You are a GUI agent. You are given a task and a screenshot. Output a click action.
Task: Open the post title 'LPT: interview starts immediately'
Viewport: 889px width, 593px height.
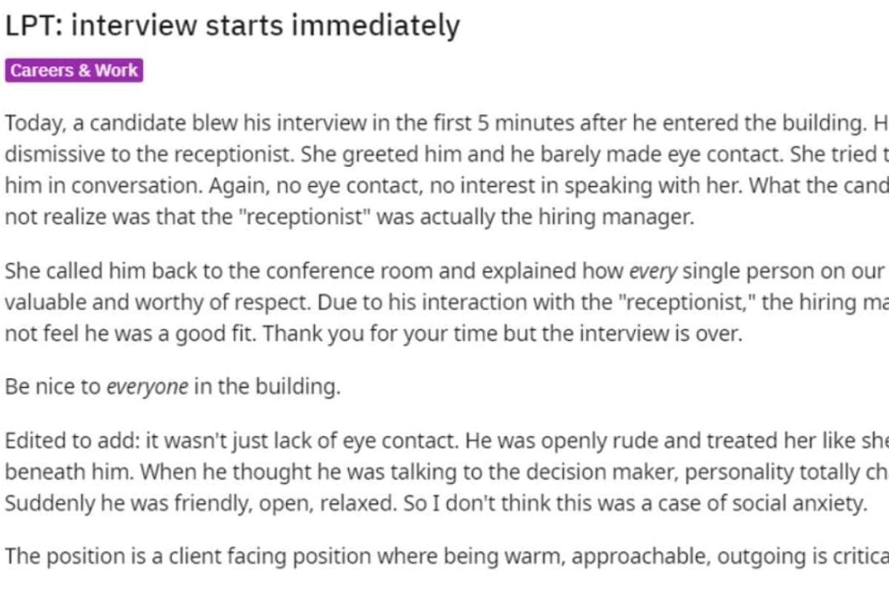pyautogui.click(x=233, y=27)
